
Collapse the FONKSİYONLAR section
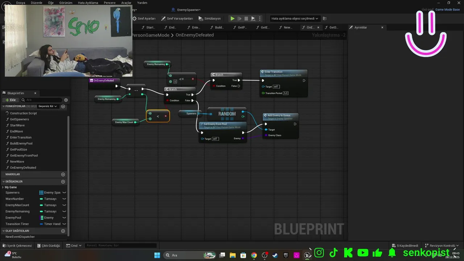4,106
